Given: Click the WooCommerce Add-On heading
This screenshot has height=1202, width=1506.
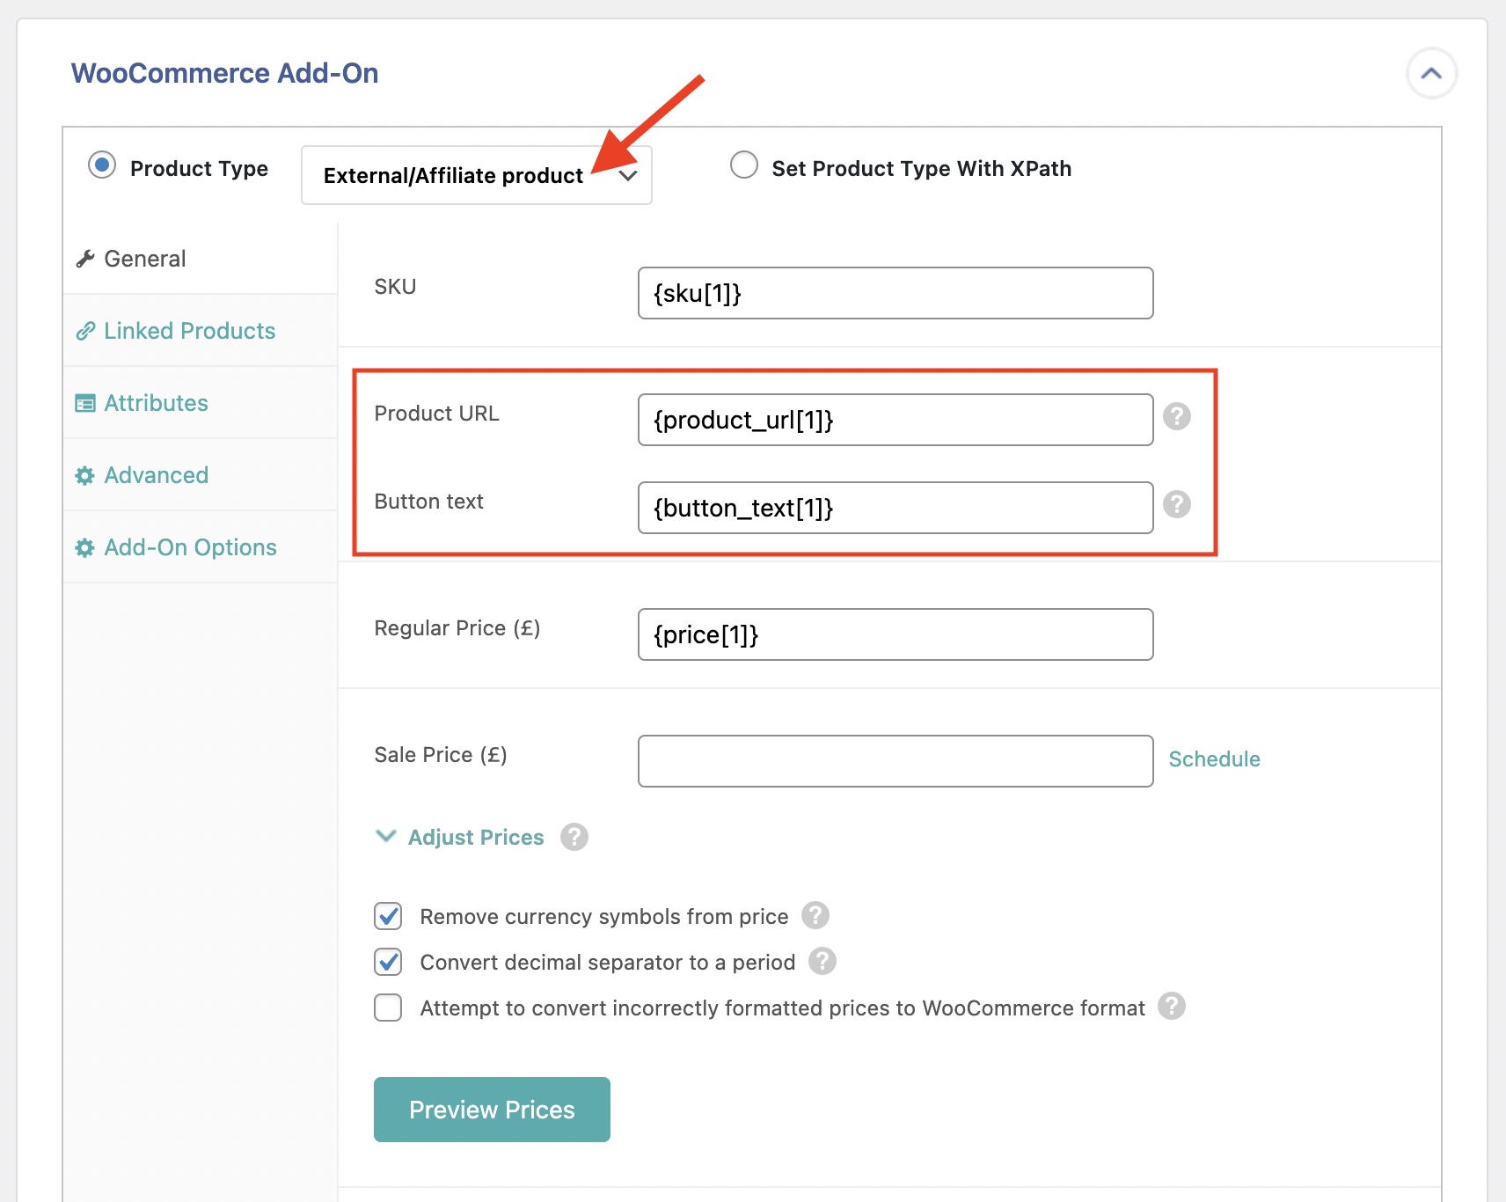Looking at the screenshot, I should (224, 73).
